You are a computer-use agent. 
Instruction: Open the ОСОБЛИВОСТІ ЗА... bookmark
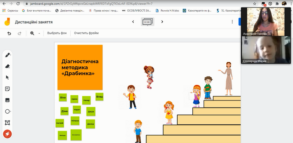pos(137,11)
